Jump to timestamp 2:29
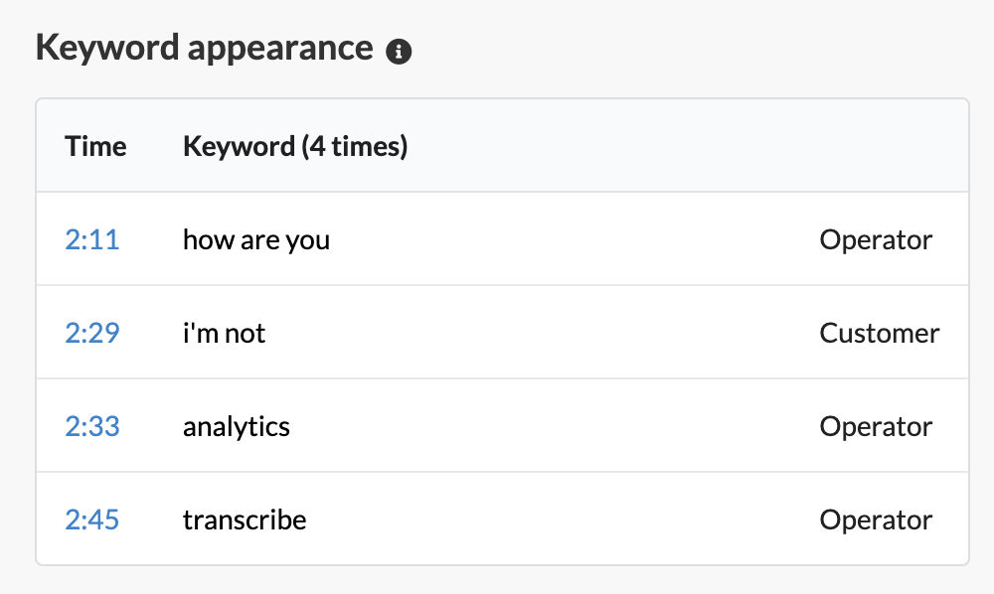The width and height of the screenshot is (994, 594). click(x=91, y=333)
